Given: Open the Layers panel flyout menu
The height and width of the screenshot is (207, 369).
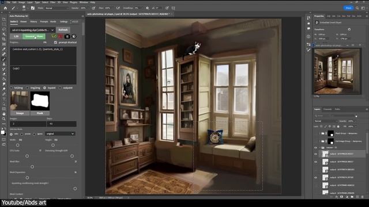Looking at the screenshot, I should 367,109.
